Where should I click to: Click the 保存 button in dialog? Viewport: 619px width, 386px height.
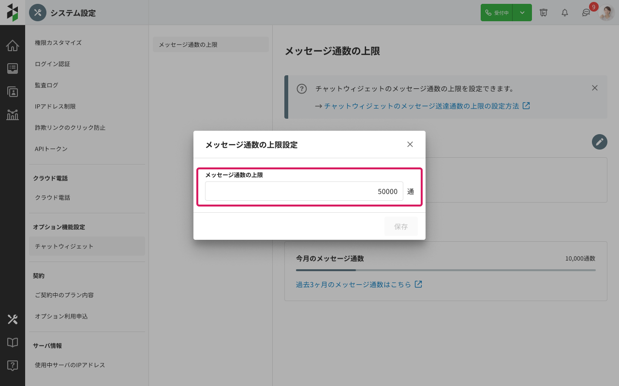pyautogui.click(x=401, y=226)
